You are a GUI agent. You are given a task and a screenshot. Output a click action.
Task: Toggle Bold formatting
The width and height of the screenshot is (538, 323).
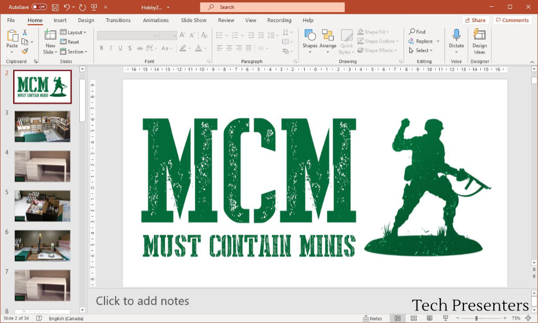[x=101, y=48]
